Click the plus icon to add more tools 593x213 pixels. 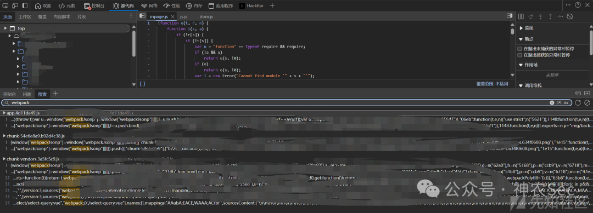272,5
